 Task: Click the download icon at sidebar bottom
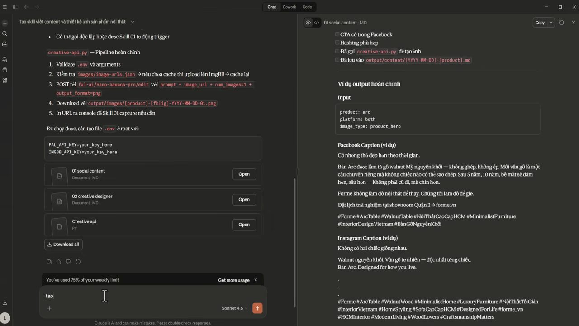(5, 302)
